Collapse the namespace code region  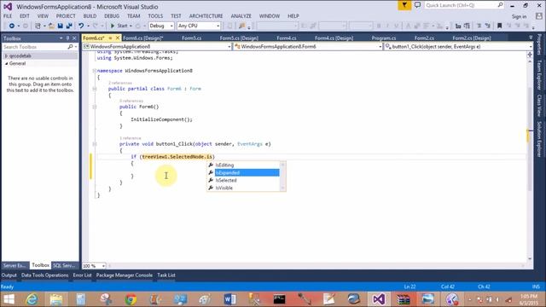(x=95, y=71)
